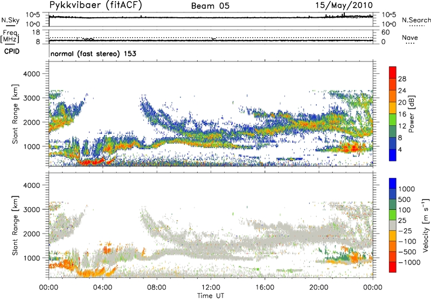The width and height of the screenshot is (431, 299).
Task: Click the "20" tick label on Power colorbar
Action: click(402, 103)
